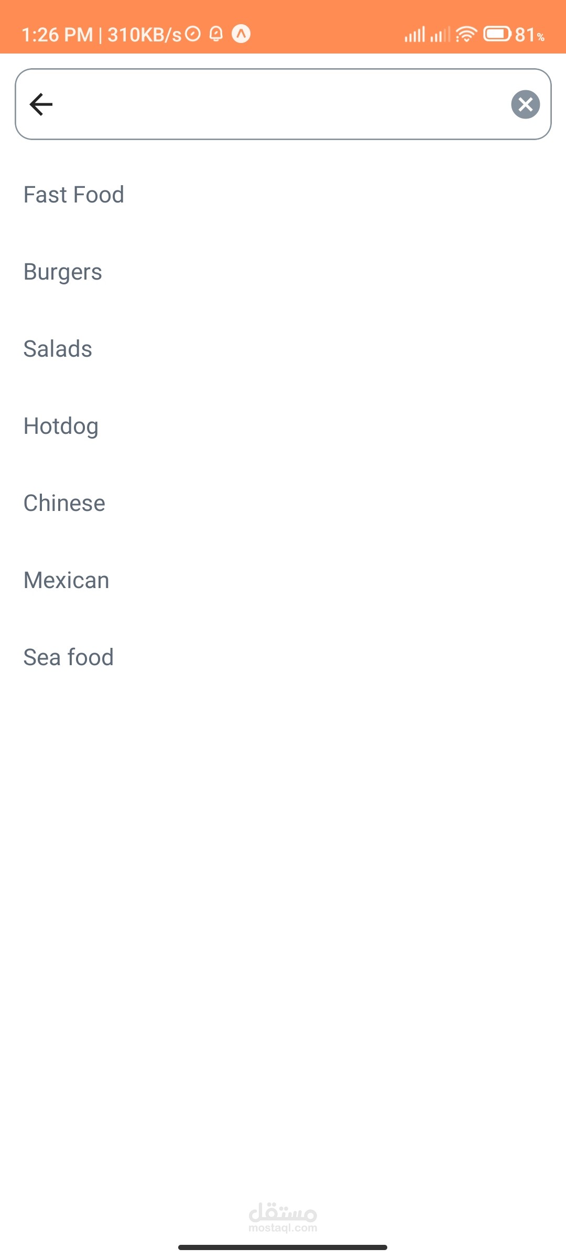This screenshot has width=566, height=1259.
Task: Choose Burgers from the list
Action: click(x=63, y=272)
